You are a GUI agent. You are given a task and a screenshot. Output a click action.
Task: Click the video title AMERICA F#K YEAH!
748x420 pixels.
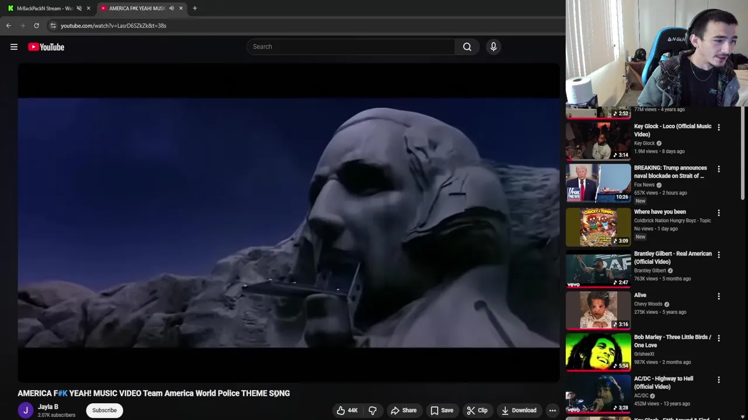click(154, 393)
